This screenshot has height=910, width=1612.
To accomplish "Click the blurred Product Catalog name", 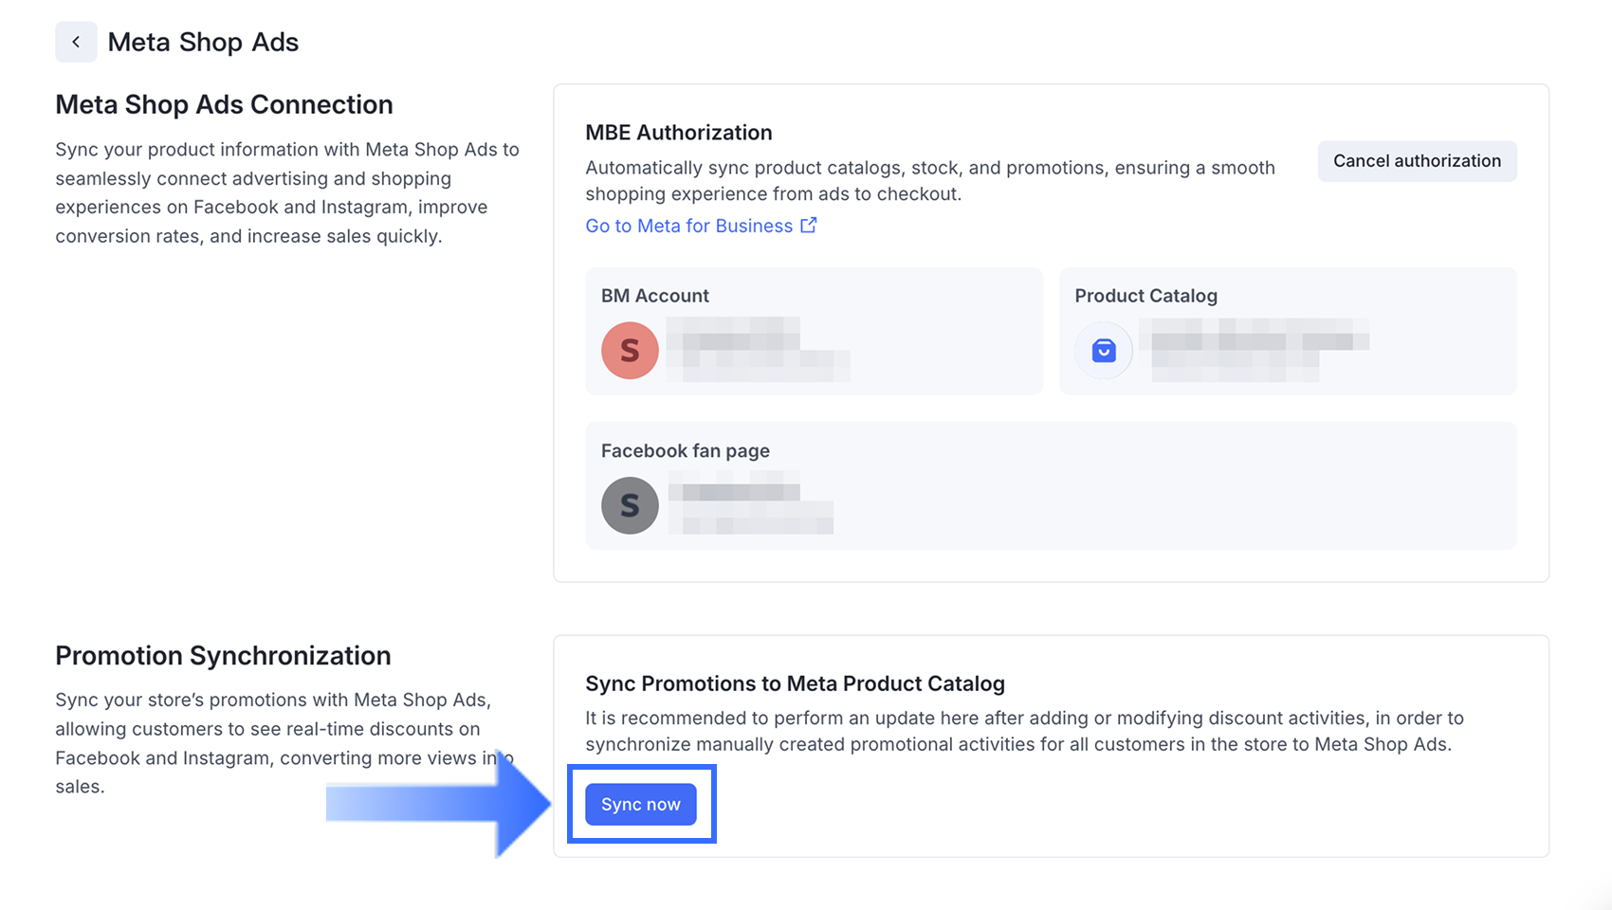I will click(x=1254, y=350).
